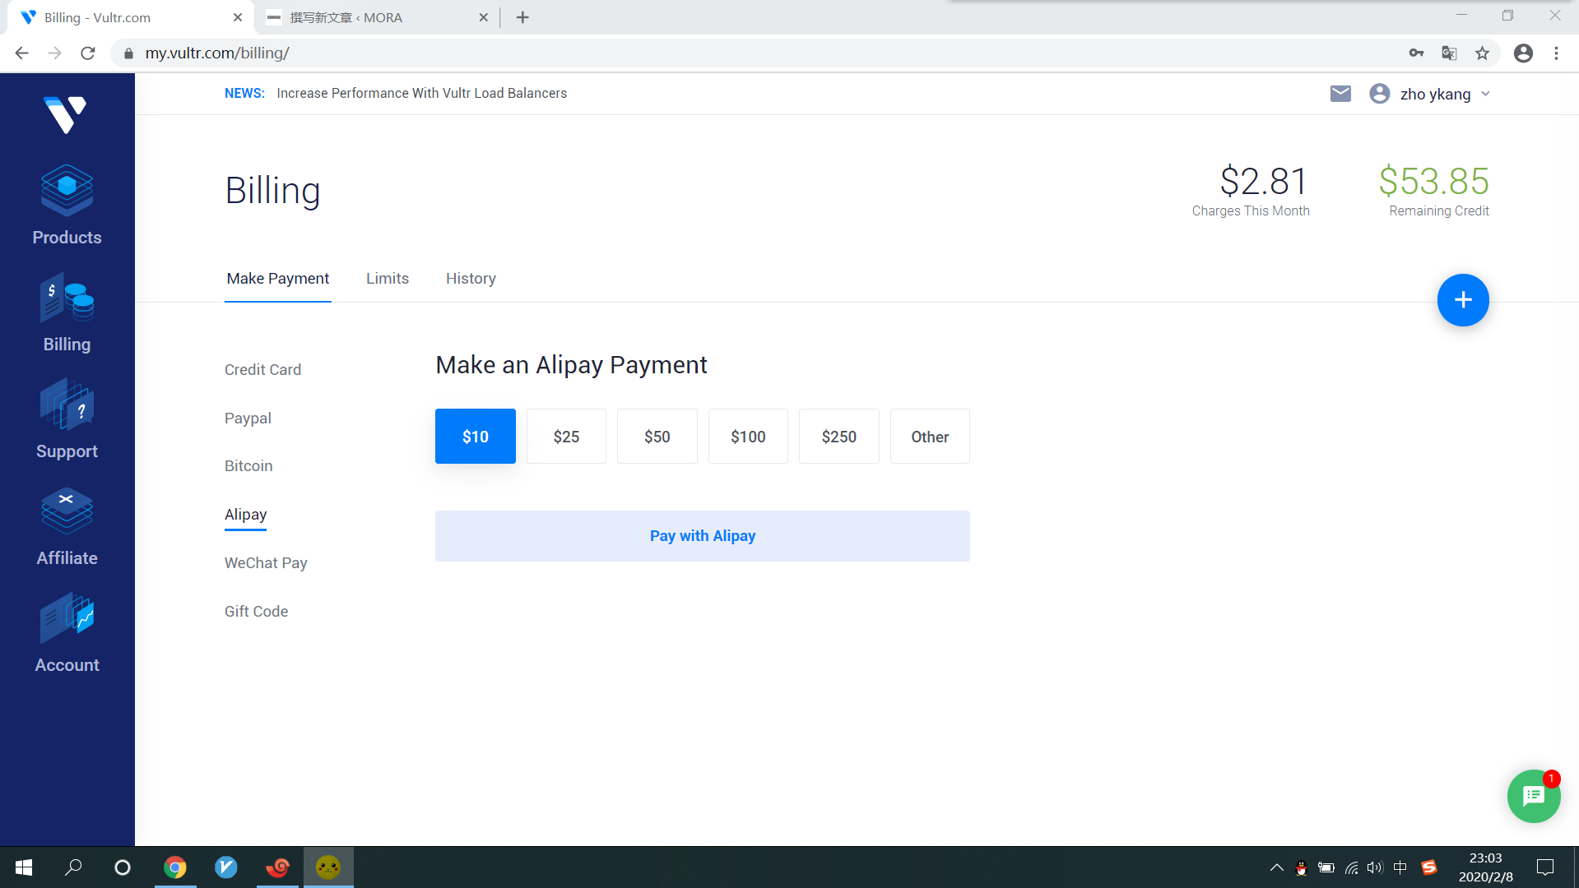Close the Billing - Vultr.com tab
Screen dimensions: 1579x888
(238, 17)
